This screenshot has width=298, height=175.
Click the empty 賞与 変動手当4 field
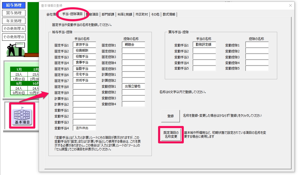[x=204, y=62]
